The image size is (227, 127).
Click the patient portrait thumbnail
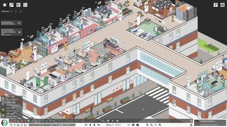click(196, 123)
